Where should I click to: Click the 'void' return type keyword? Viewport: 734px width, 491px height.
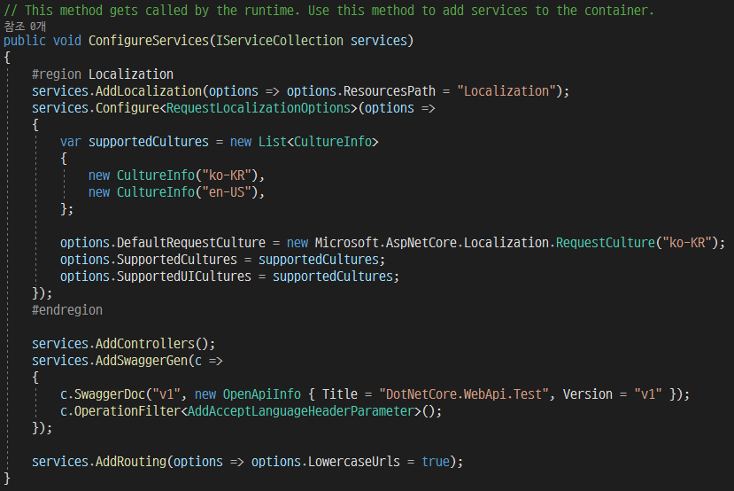tap(67, 41)
